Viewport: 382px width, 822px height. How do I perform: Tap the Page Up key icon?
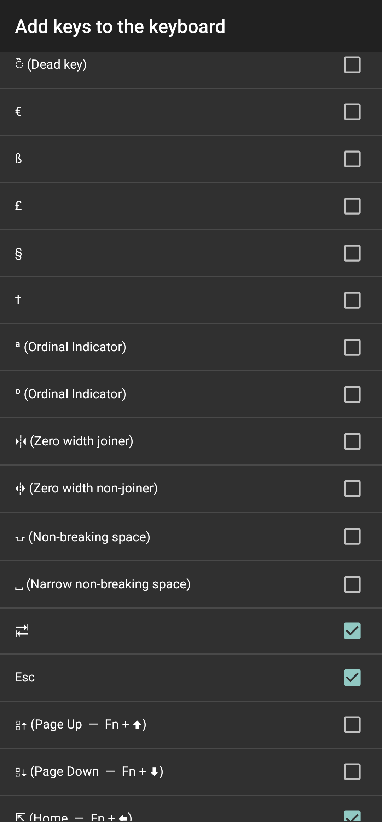(x=21, y=725)
